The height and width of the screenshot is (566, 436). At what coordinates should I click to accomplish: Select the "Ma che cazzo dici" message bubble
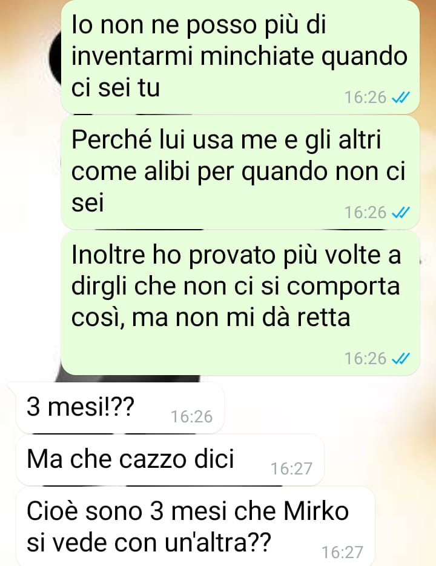click(170, 460)
